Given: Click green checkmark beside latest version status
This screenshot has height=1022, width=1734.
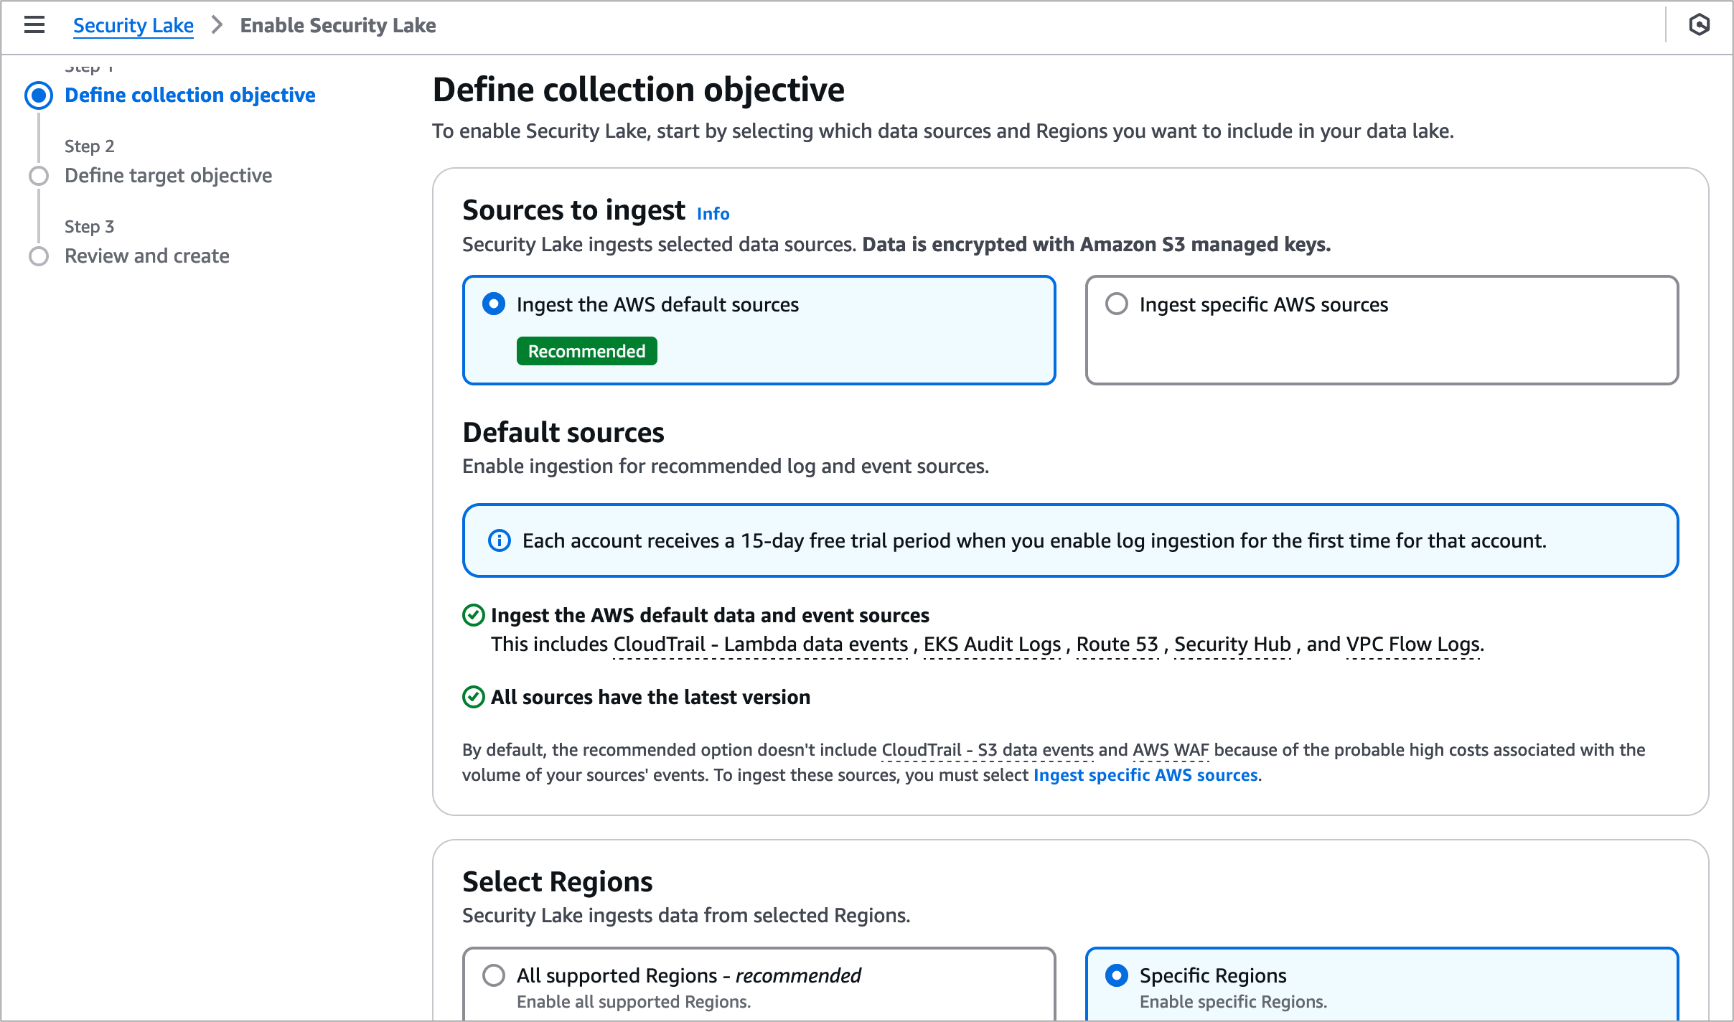Looking at the screenshot, I should (474, 697).
